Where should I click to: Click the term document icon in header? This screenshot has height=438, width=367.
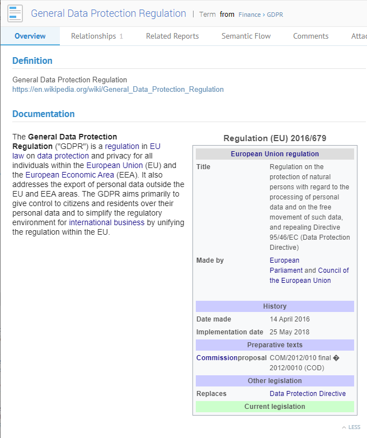click(x=15, y=13)
